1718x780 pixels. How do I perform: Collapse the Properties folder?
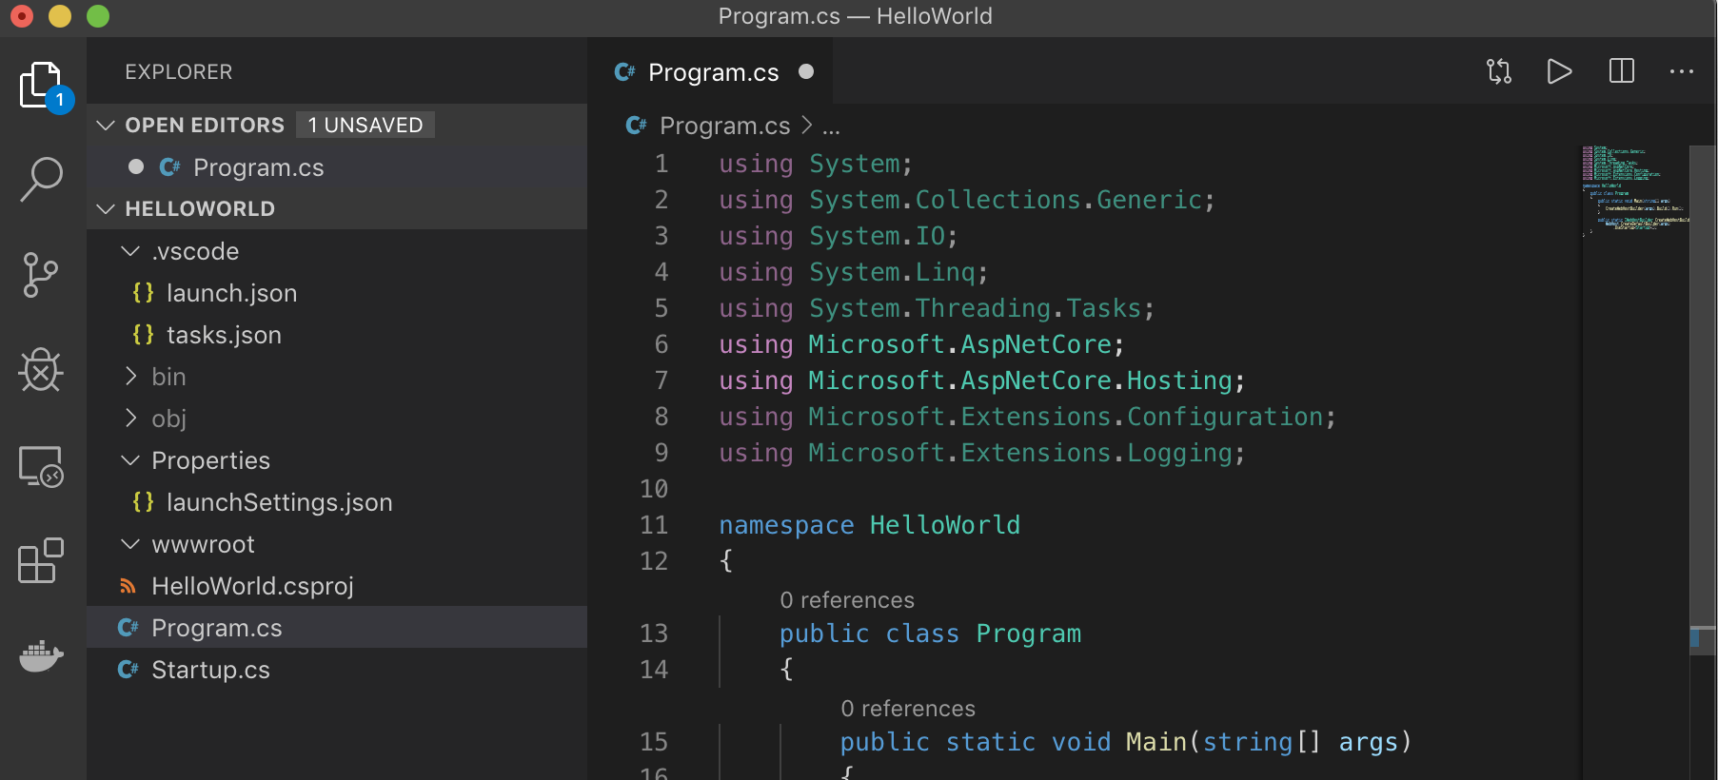coord(130,460)
